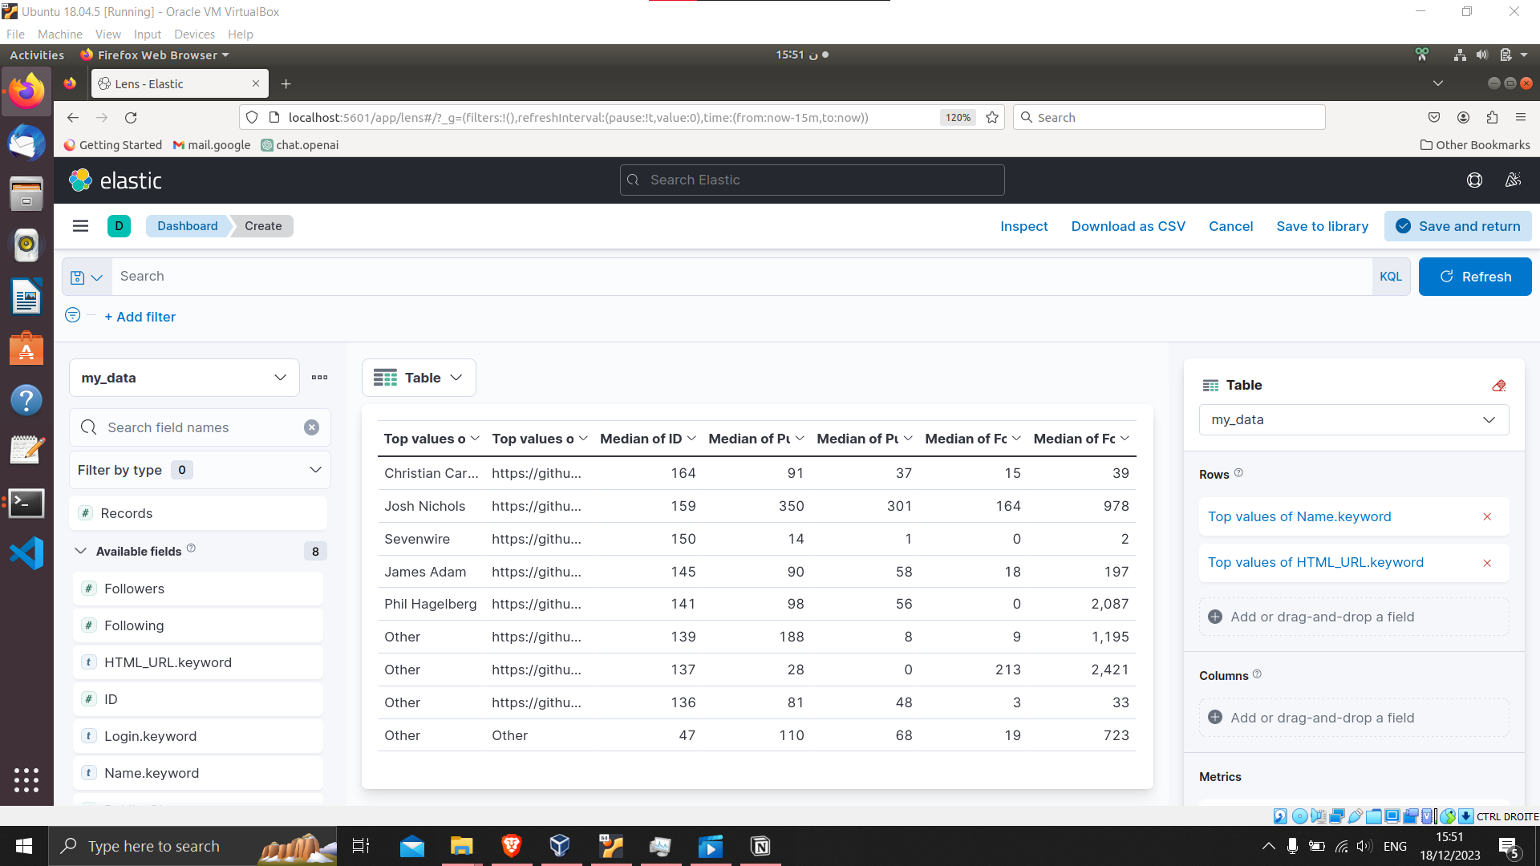The width and height of the screenshot is (1540, 866).
Task: Click Cancel in top navigation
Action: (1230, 226)
